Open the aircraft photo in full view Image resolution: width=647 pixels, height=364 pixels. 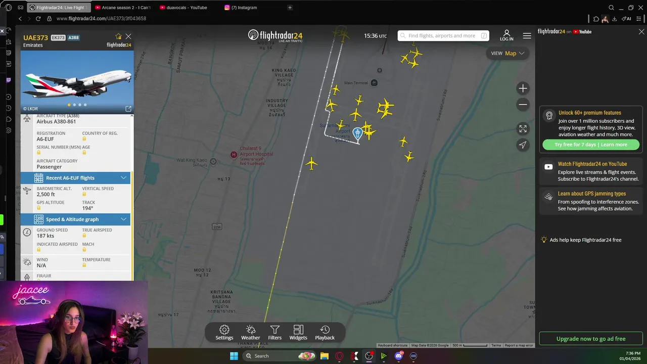(x=128, y=109)
